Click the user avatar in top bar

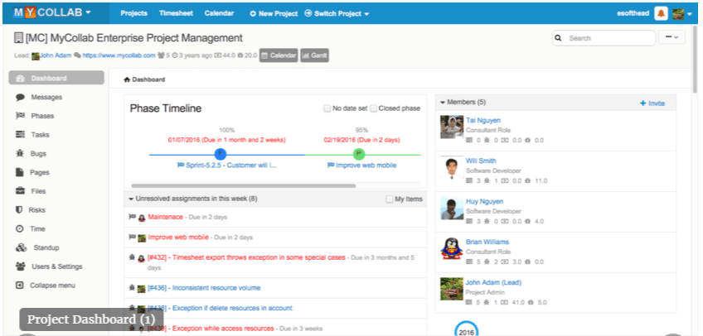678,13
